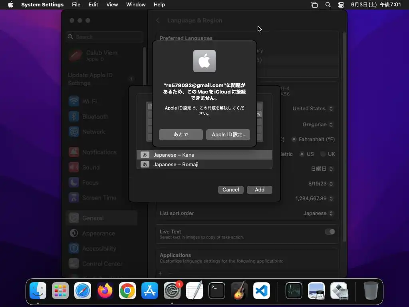Launch Firefox from the Dock
This screenshot has width=409, height=307.
[x=105, y=291]
